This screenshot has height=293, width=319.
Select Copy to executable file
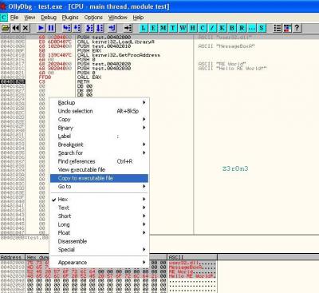99,178
